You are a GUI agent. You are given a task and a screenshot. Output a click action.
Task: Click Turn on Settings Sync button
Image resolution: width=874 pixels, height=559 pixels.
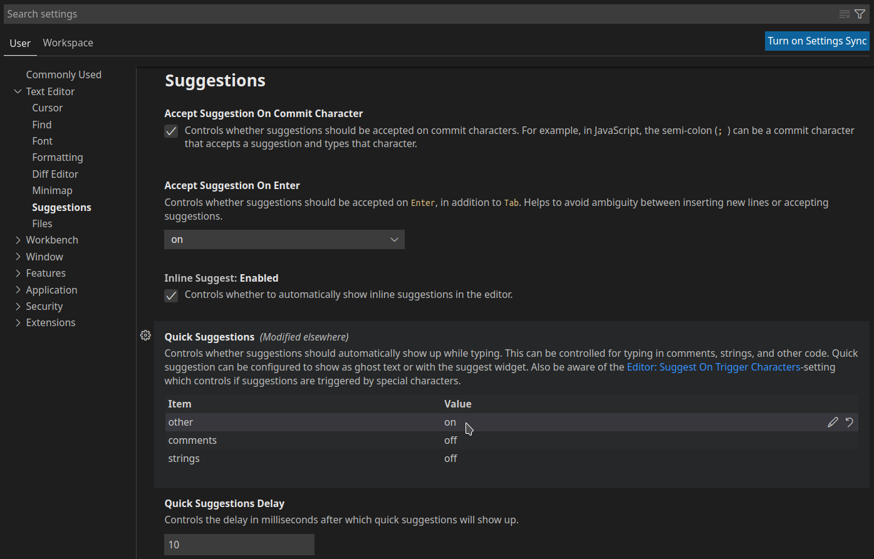(817, 41)
